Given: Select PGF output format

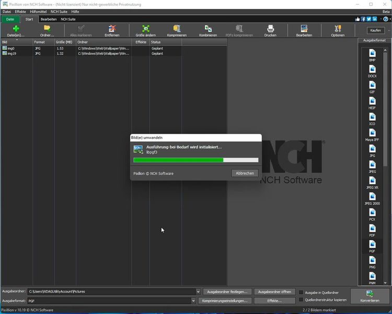Looking at the screenshot, I should pyautogui.click(x=372, y=246).
